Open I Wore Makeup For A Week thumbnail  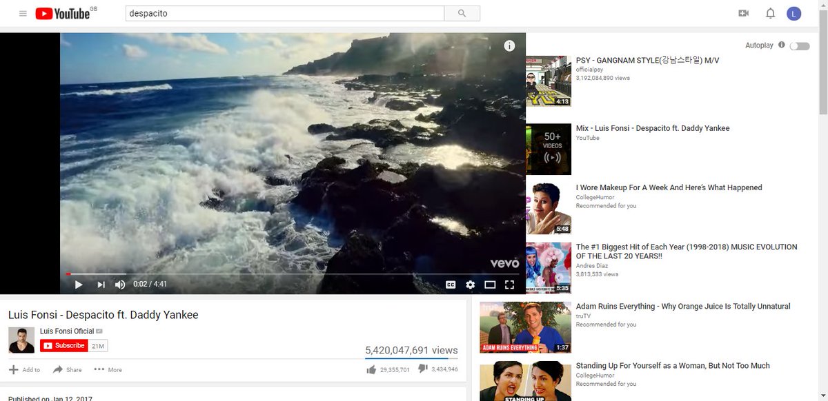tap(549, 209)
